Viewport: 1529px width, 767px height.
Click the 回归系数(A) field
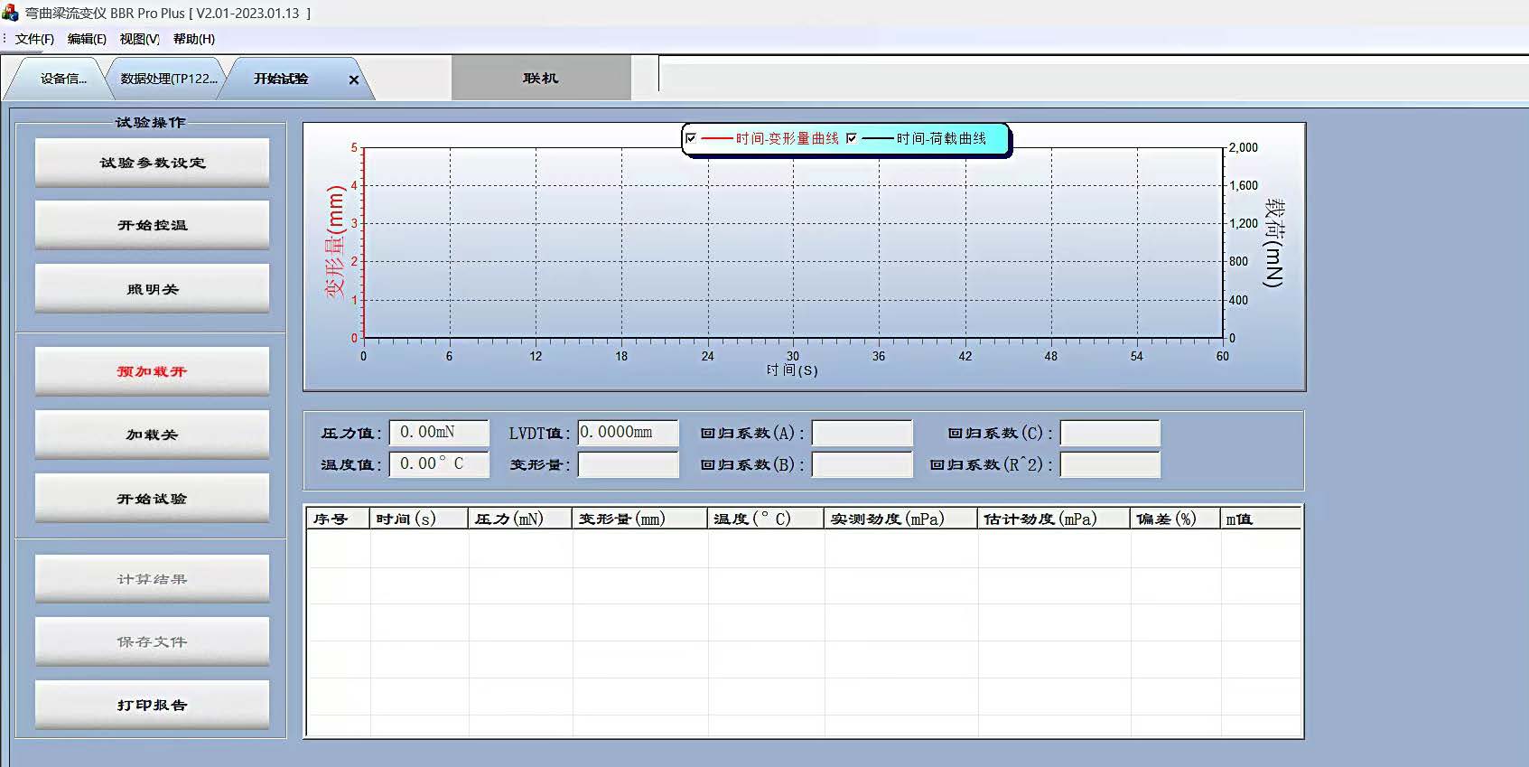pyautogui.click(x=862, y=434)
